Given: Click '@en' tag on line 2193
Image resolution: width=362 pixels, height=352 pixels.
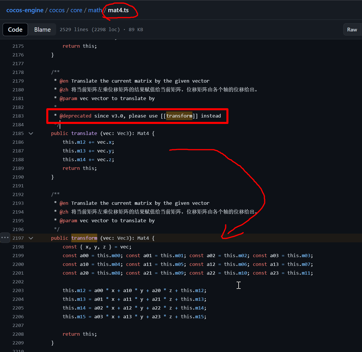Looking at the screenshot, I should (x=64, y=203).
